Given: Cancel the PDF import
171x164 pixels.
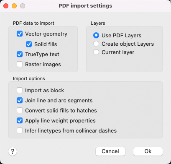Looking at the screenshot, I should point(110,151).
